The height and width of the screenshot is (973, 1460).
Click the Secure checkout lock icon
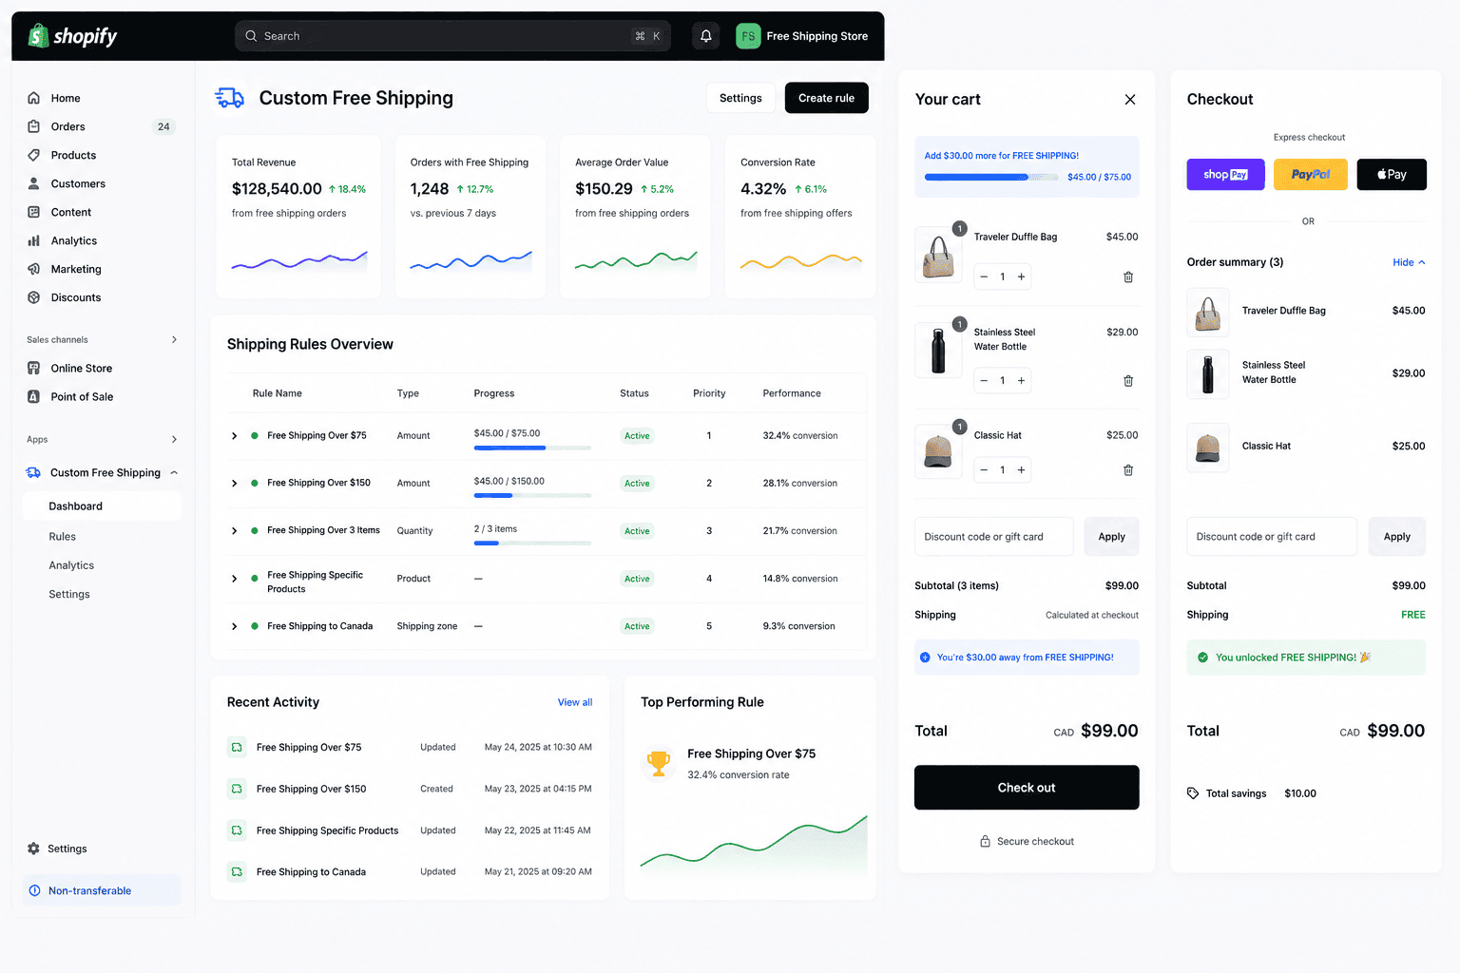[986, 841]
